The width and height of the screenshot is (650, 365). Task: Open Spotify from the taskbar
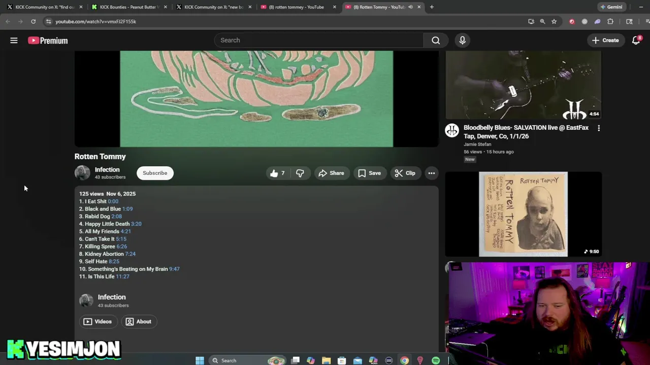436,360
